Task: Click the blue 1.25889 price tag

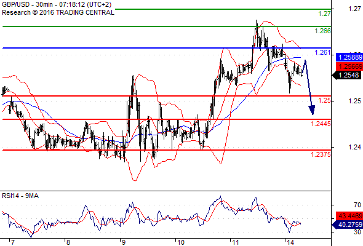Action: tap(349, 57)
